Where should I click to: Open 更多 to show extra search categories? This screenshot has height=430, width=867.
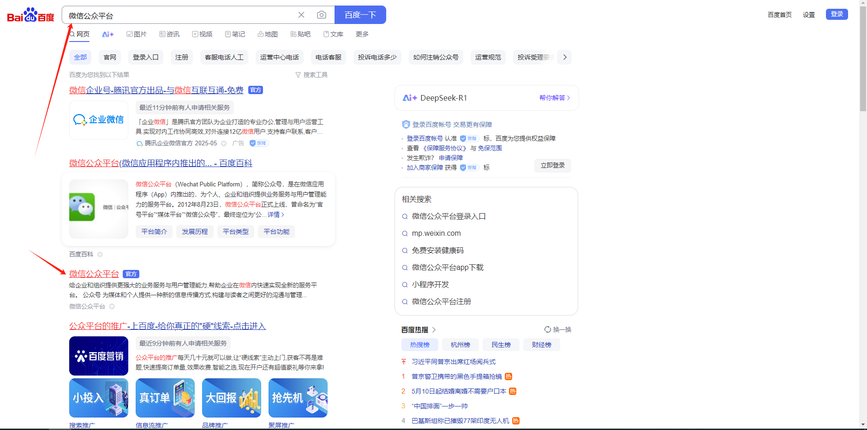point(362,34)
